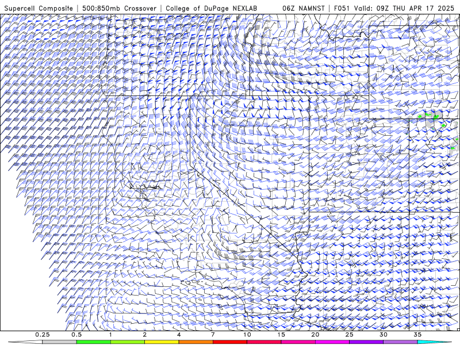Click 'College of DuPage NEXLAB' header text
Screen dimensions: 460x345
(x=211, y=8)
